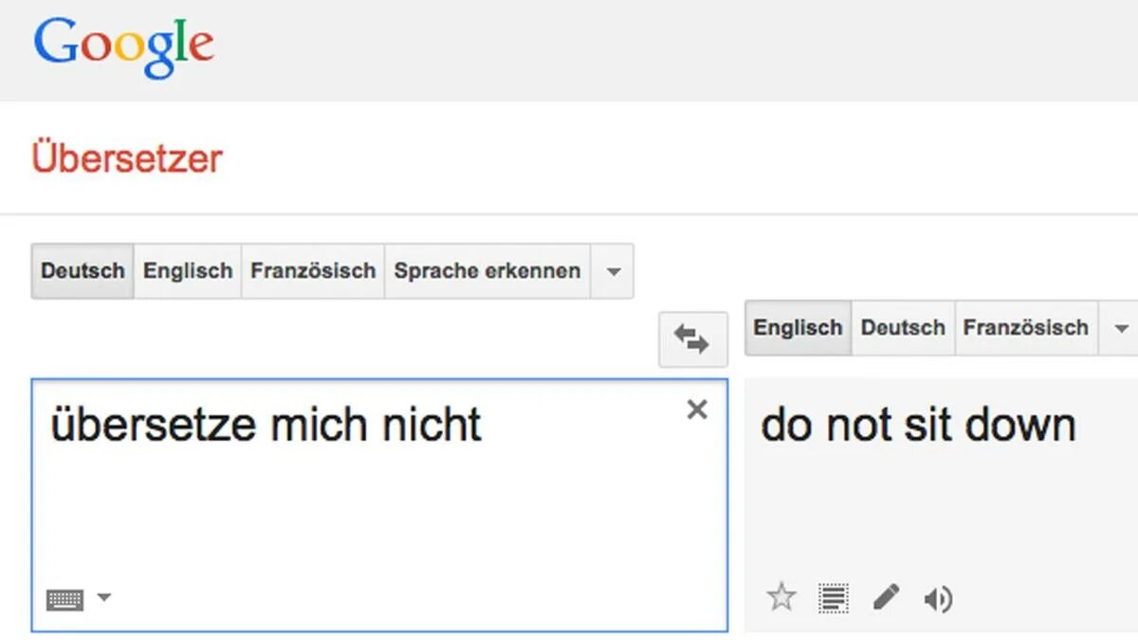Open the on-screen keyboard icon

(x=64, y=599)
